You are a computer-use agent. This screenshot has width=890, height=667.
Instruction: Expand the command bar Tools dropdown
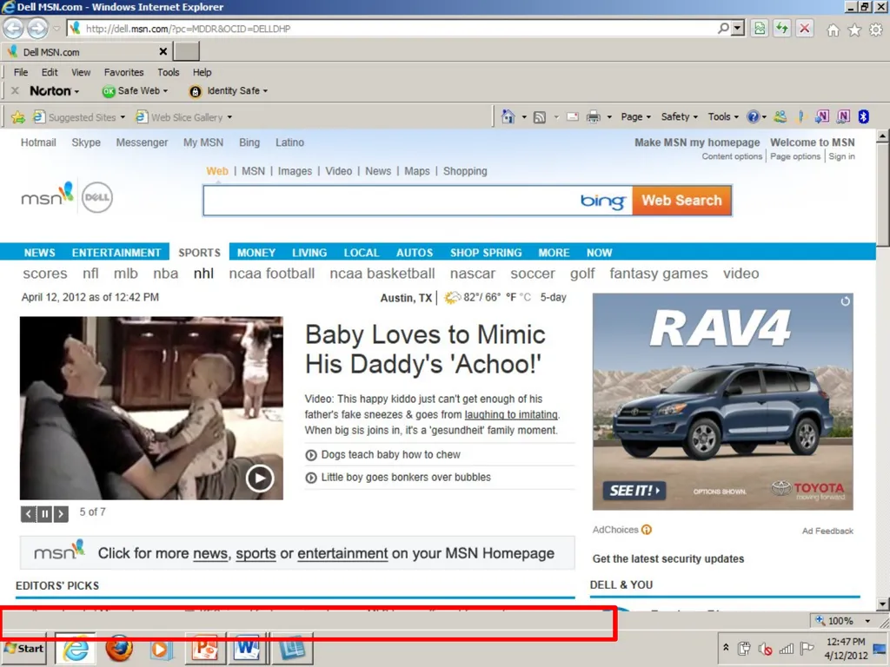723,117
